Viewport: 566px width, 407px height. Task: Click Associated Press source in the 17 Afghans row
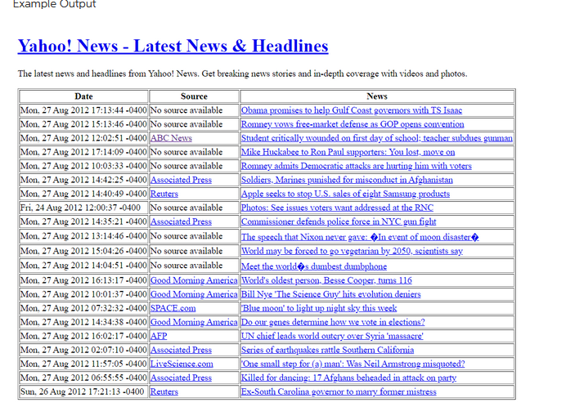click(x=181, y=378)
